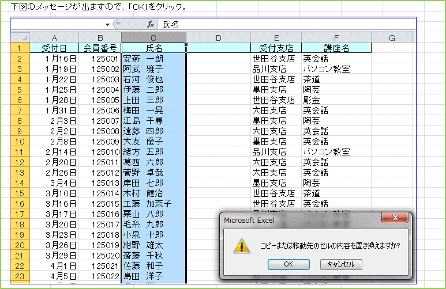Click the cell 工藤 加奈子
The width and height of the screenshot is (446, 289).
click(x=153, y=204)
